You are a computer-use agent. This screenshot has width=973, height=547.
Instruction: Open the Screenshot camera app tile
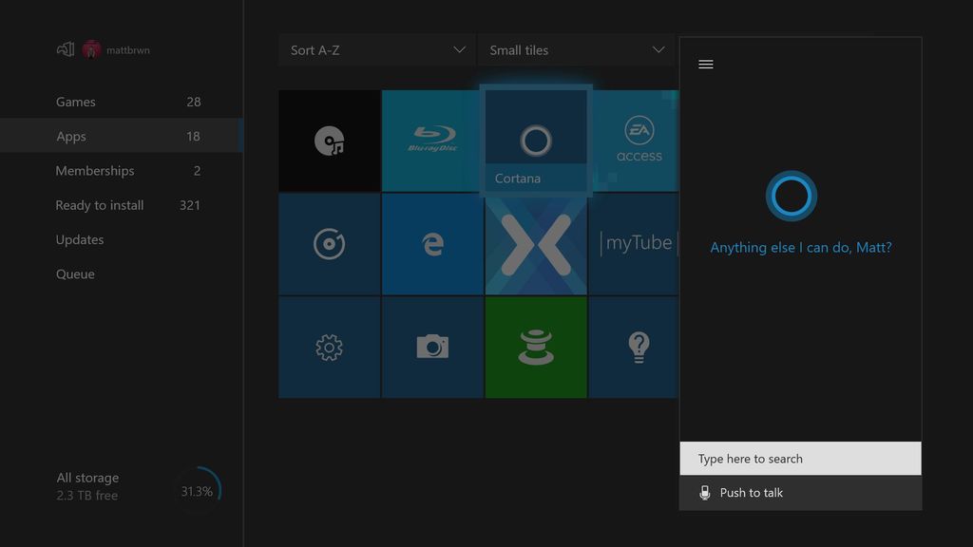pyautogui.click(x=432, y=347)
